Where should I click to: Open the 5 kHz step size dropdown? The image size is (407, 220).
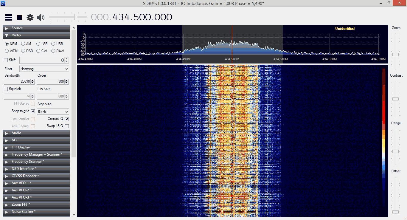53,112
